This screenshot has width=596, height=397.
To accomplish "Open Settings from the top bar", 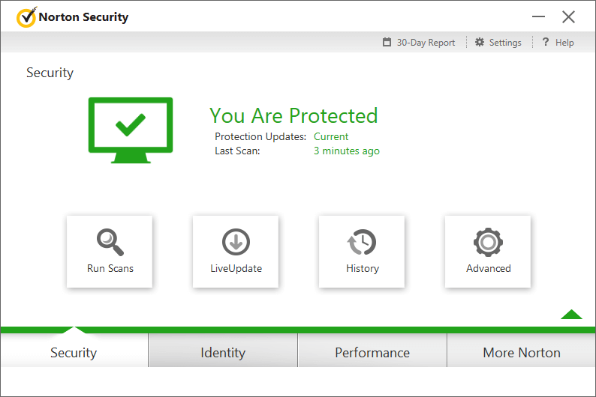I will pyautogui.click(x=505, y=43).
